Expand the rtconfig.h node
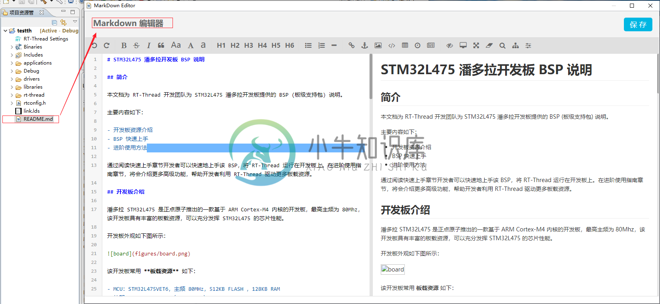Viewport: 660px width, 304px height. (x=12, y=103)
